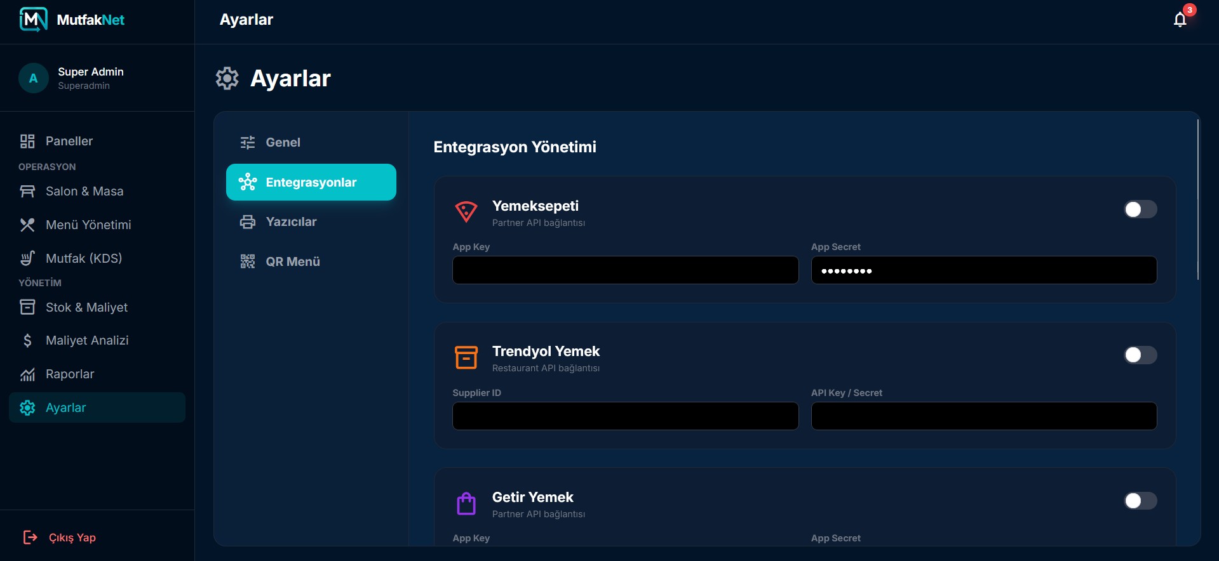Screen dimensions: 1219x561
Task: Open the notification bell
Action: click(1180, 20)
